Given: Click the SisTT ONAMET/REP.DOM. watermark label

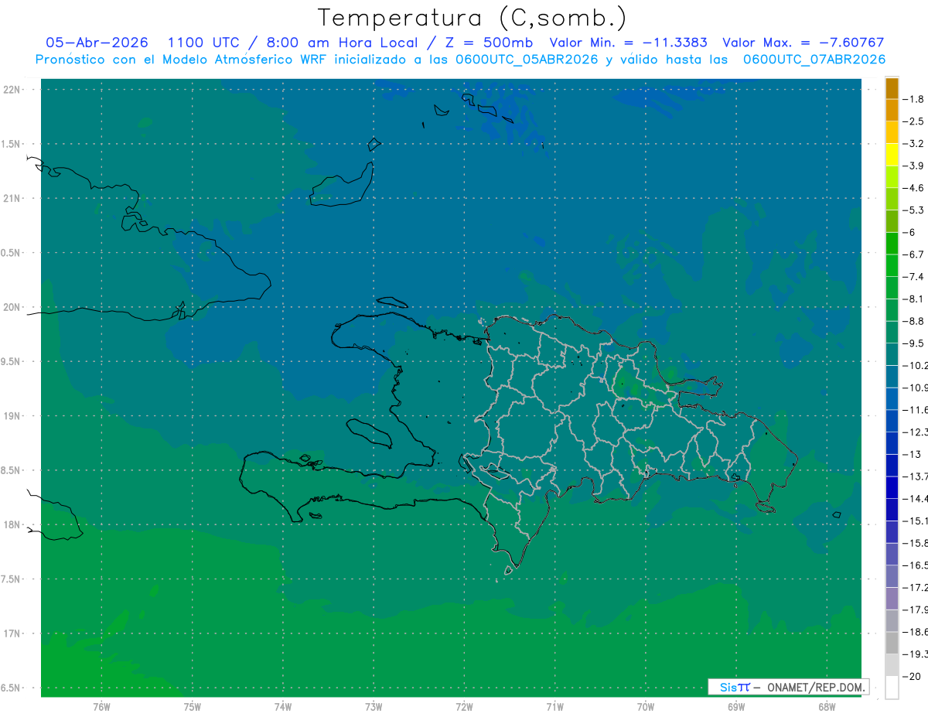Looking at the screenshot, I should [789, 687].
